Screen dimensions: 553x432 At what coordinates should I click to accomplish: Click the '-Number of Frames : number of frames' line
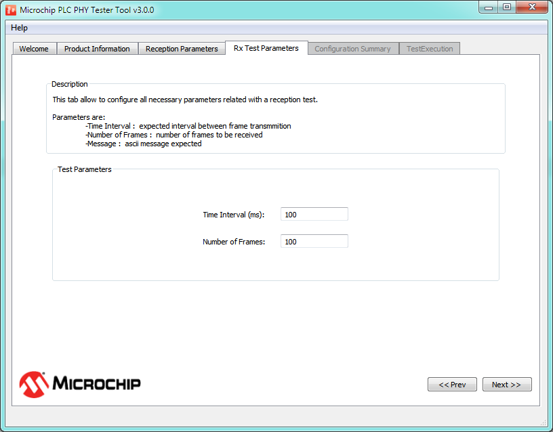coord(174,135)
